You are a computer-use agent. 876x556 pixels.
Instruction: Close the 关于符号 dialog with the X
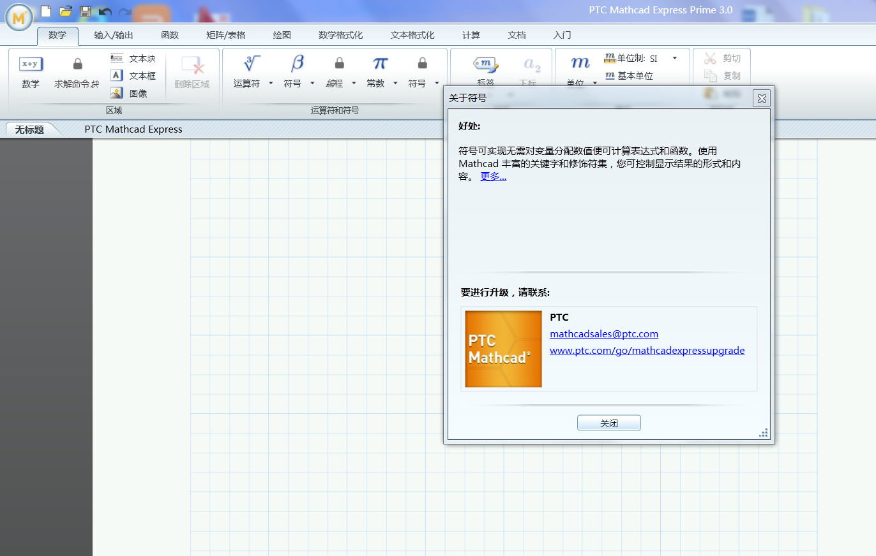(x=761, y=98)
